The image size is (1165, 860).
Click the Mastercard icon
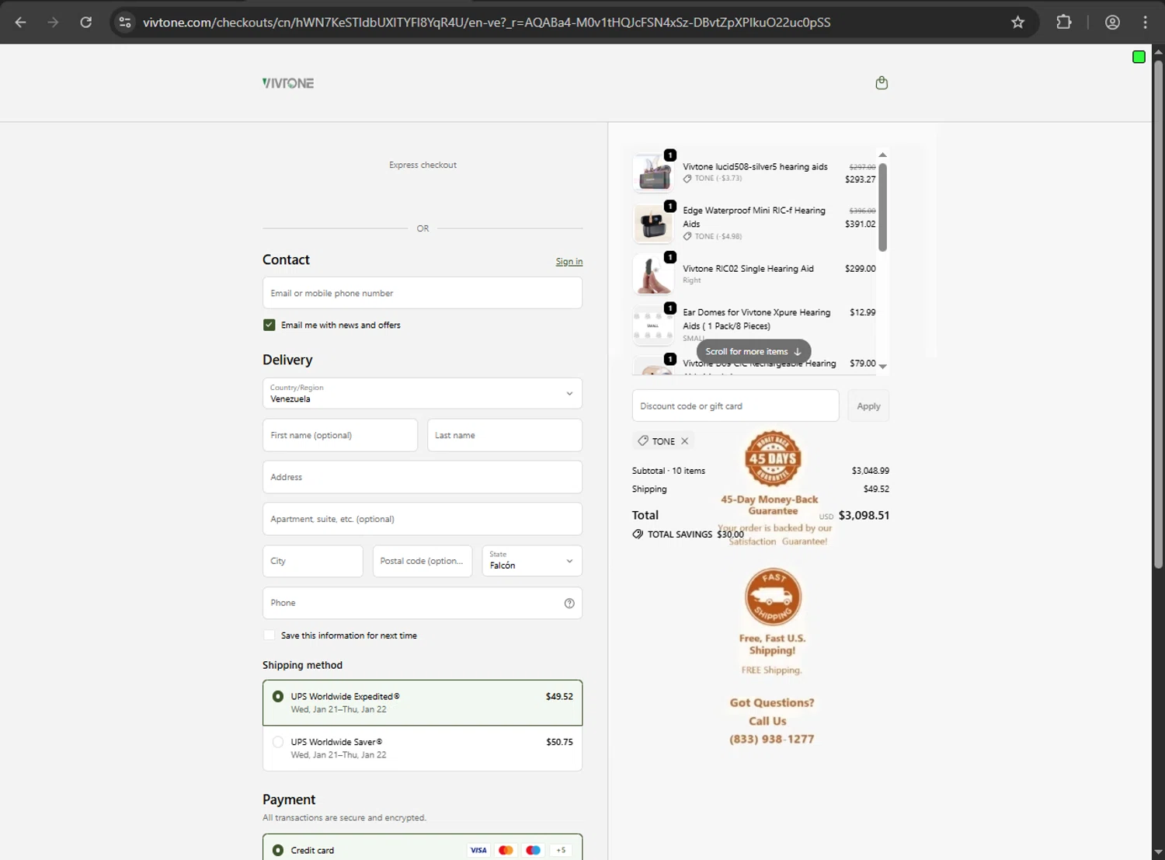click(506, 851)
